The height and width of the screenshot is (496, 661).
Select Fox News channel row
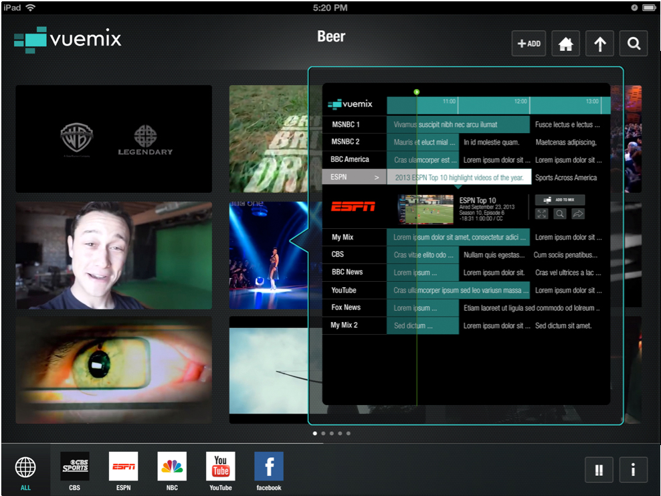click(354, 307)
